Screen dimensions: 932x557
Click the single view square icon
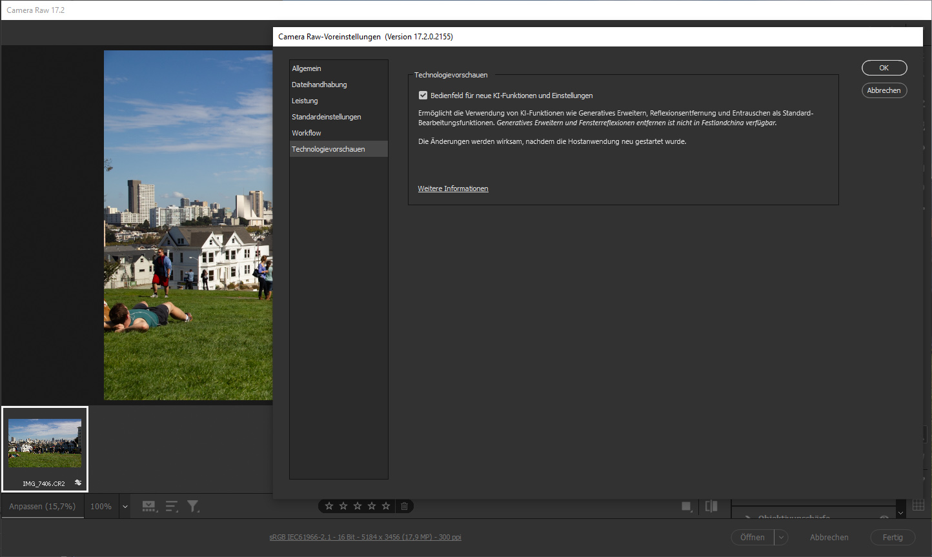click(687, 507)
